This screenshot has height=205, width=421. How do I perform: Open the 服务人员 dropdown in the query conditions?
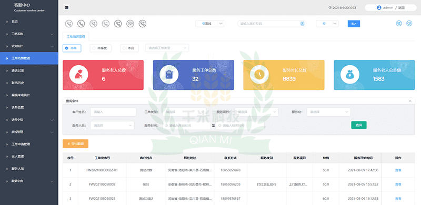coord(112,125)
